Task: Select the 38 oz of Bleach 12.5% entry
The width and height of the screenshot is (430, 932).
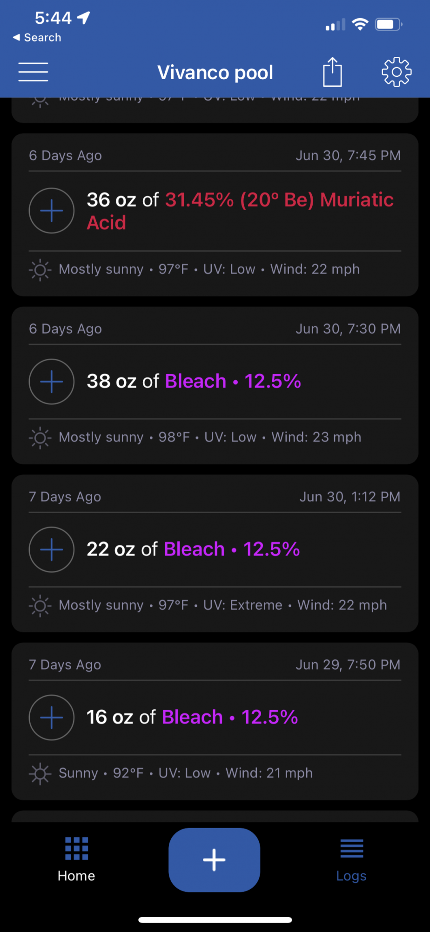Action: tap(194, 381)
